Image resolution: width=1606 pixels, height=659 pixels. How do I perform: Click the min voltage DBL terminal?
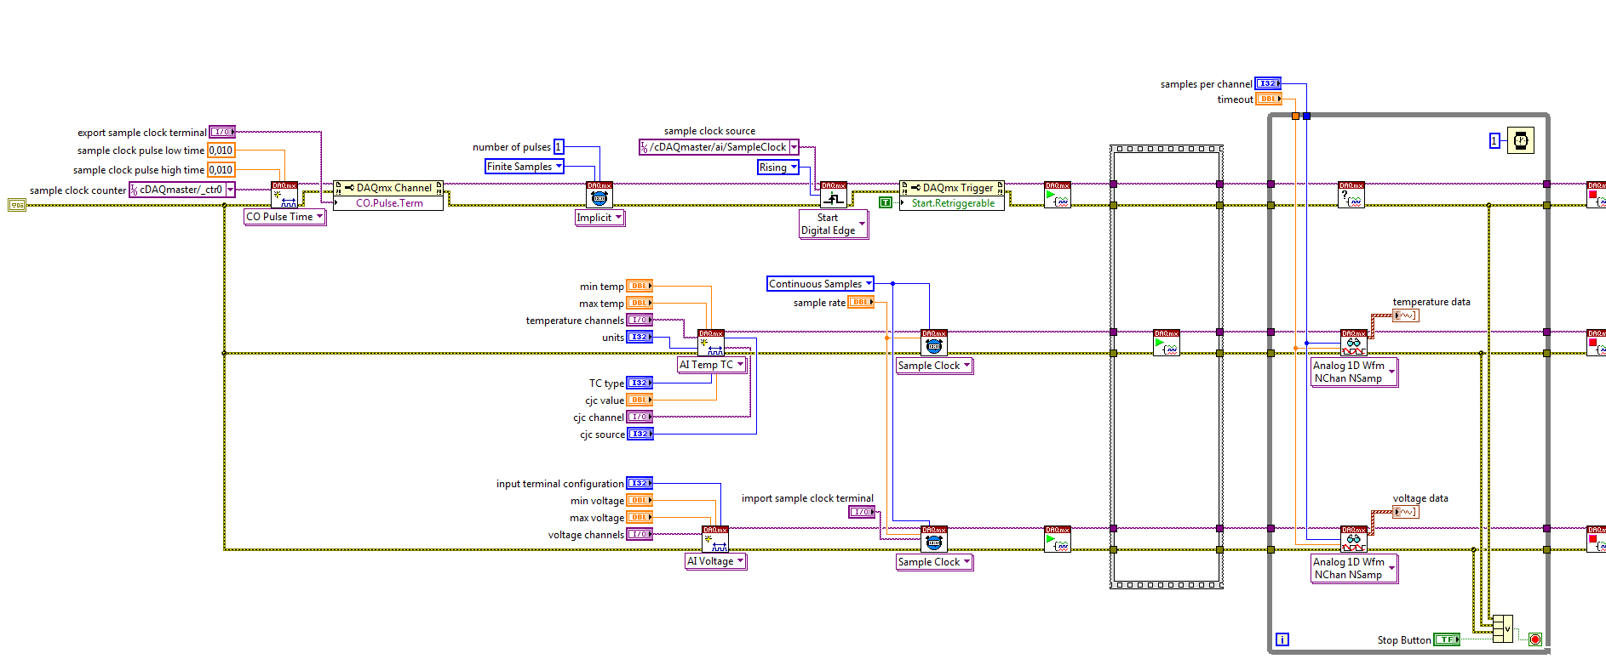click(x=640, y=500)
